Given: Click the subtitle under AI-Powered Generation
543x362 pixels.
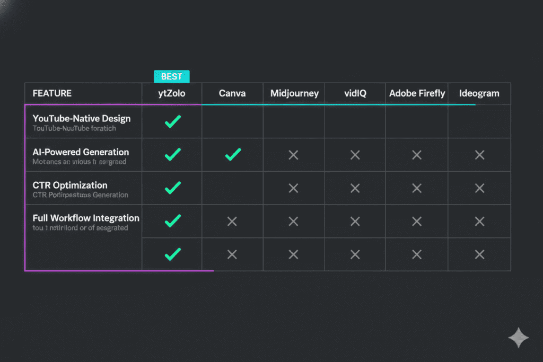Looking at the screenshot, I should [80, 162].
